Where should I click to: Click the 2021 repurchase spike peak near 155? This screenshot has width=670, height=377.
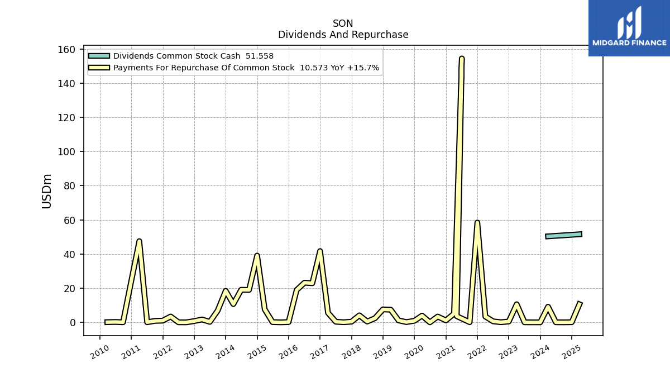462,58
